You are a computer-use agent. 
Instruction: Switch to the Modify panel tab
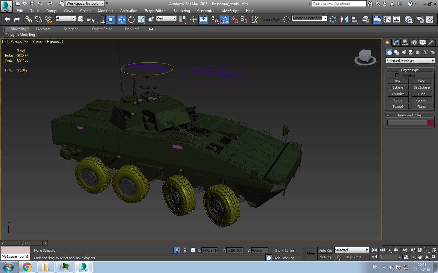(396, 43)
